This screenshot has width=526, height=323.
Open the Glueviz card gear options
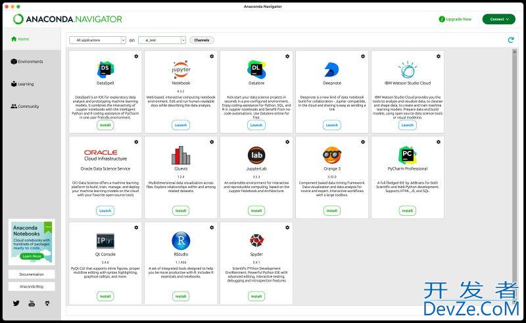coord(212,142)
